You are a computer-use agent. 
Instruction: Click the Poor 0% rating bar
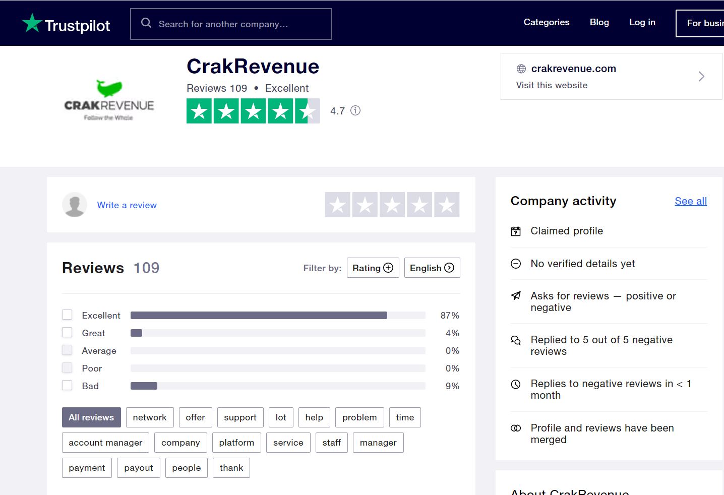pos(278,368)
